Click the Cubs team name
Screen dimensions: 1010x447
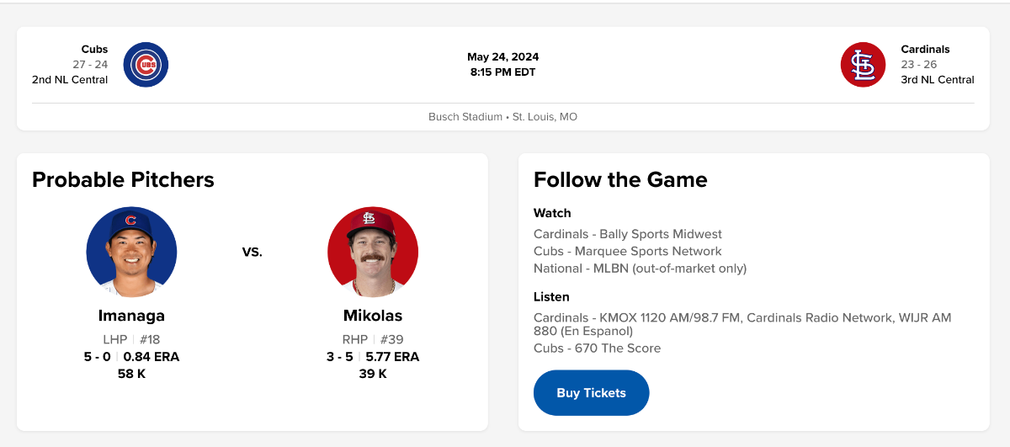[x=94, y=50]
